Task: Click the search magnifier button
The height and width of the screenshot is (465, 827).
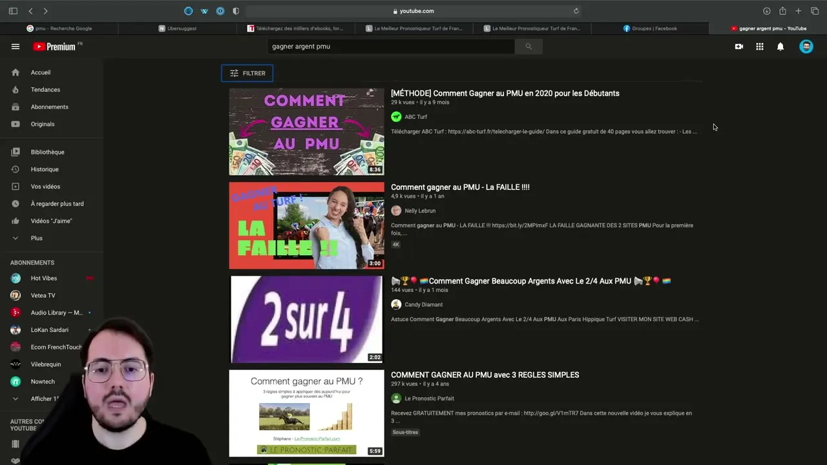Action: click(x=529, y=46)
